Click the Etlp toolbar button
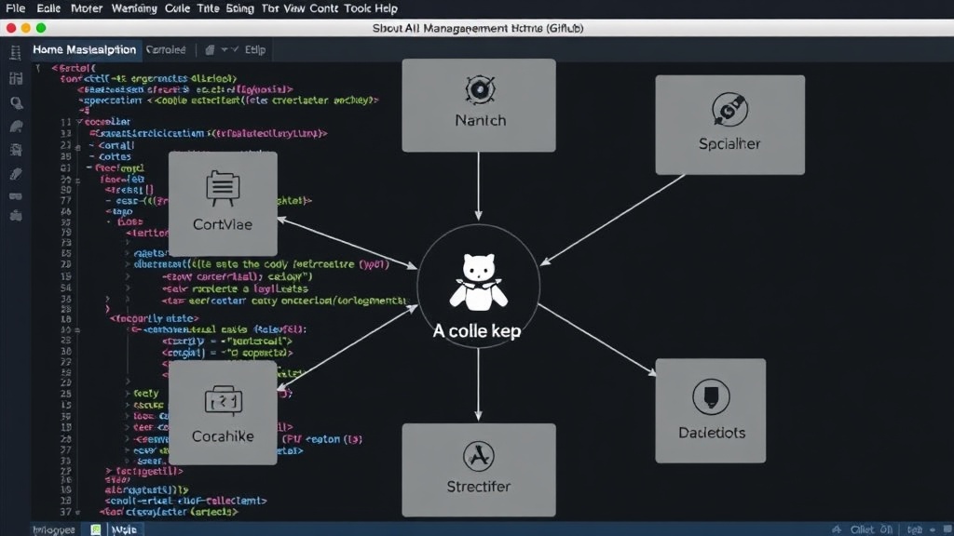This screenshot has width=954, height=536. pos(255,50)
